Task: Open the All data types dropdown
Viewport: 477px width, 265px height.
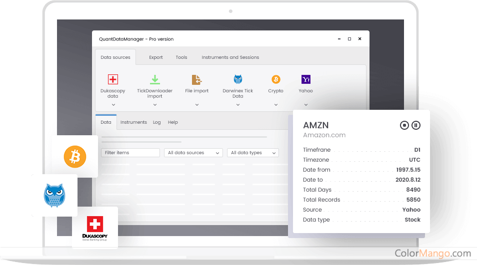Action: tap(252, 153)
